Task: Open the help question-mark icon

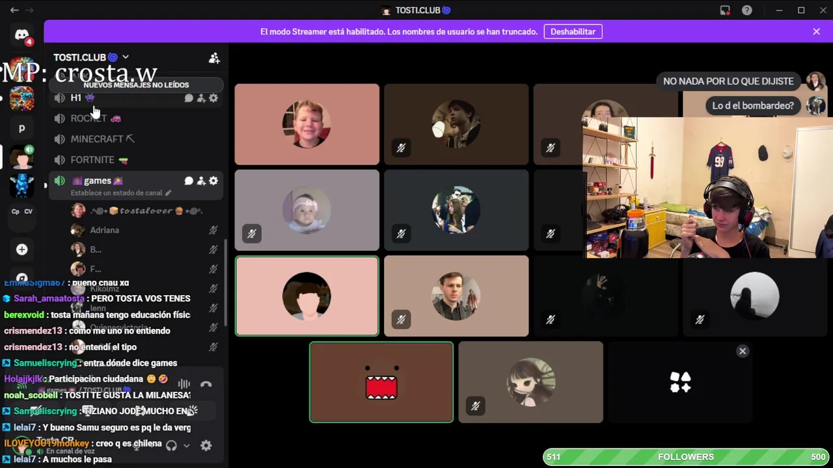Action: tap(747, 10)
